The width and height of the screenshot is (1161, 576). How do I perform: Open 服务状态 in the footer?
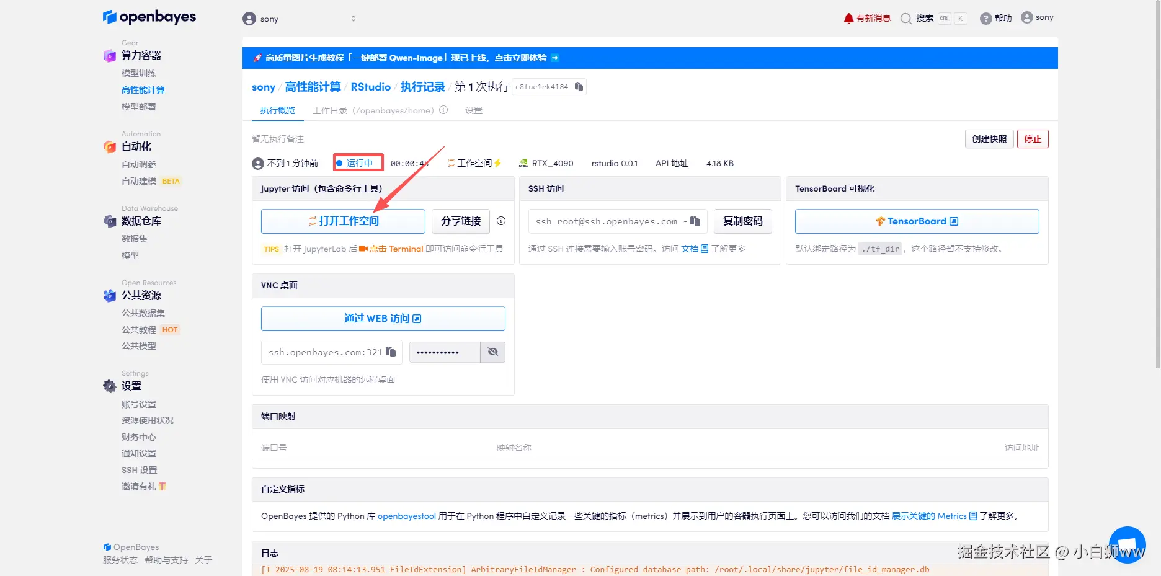(120, 560)
